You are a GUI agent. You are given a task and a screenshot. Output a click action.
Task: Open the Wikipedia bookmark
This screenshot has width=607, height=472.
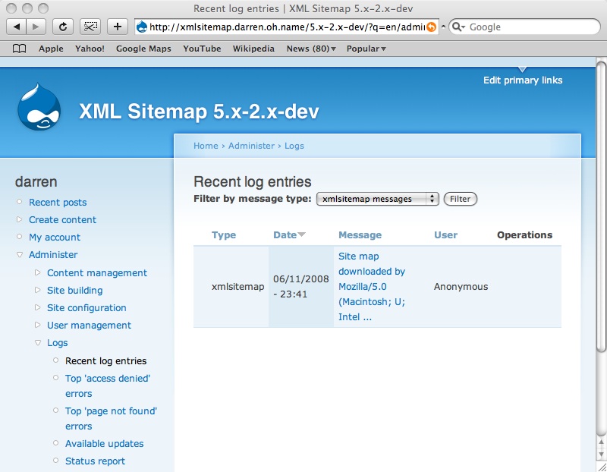click(x=253, y=49)
